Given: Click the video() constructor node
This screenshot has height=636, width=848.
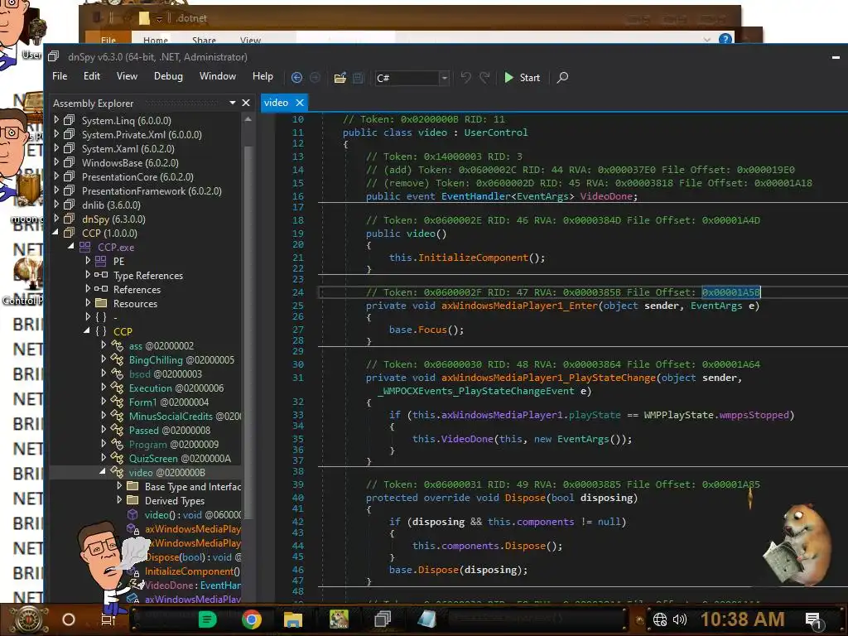Looking at the screenshot, I should point(192,515).
